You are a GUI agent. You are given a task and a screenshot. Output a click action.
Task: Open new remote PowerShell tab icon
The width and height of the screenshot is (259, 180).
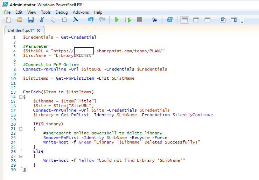point(154,20)
